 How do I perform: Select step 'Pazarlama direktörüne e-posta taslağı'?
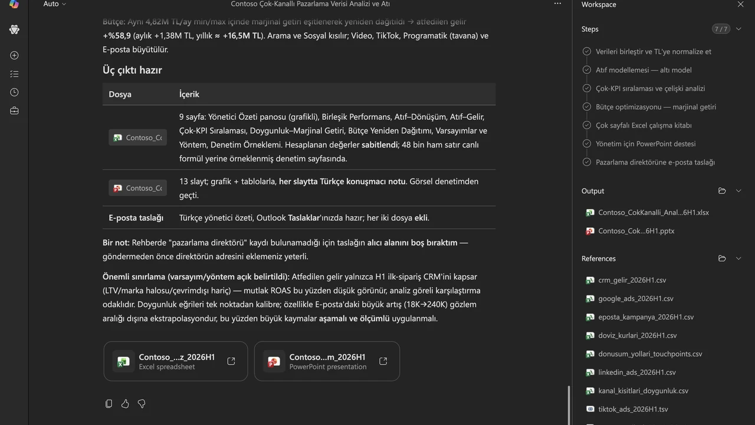click(655, 162)
